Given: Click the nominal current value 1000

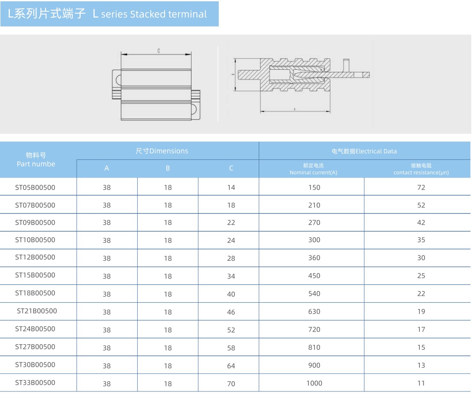Looking at the screenshot, I should coord(314,383).
